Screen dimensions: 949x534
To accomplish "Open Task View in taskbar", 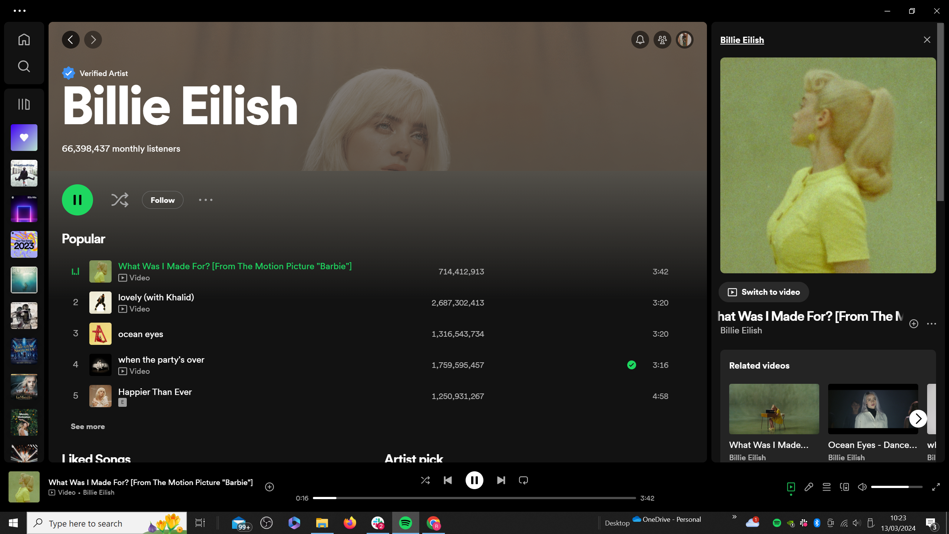I will point(200,523).
